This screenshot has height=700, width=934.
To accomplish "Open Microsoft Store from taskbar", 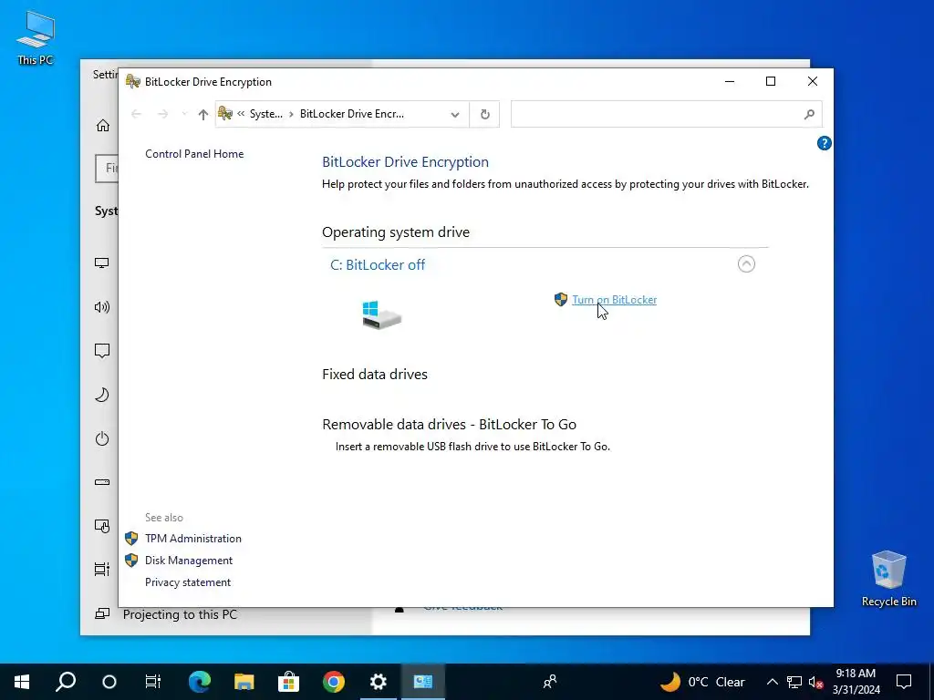I will pos(288,682).
